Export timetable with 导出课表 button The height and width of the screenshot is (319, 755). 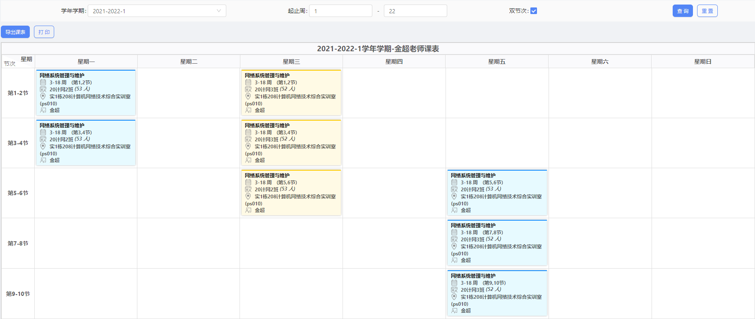coord(15,32)
